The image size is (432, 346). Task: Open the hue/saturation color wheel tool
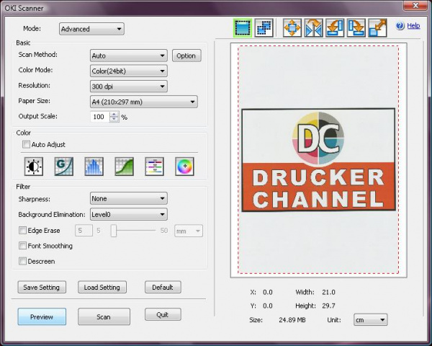tap(184, 167)
